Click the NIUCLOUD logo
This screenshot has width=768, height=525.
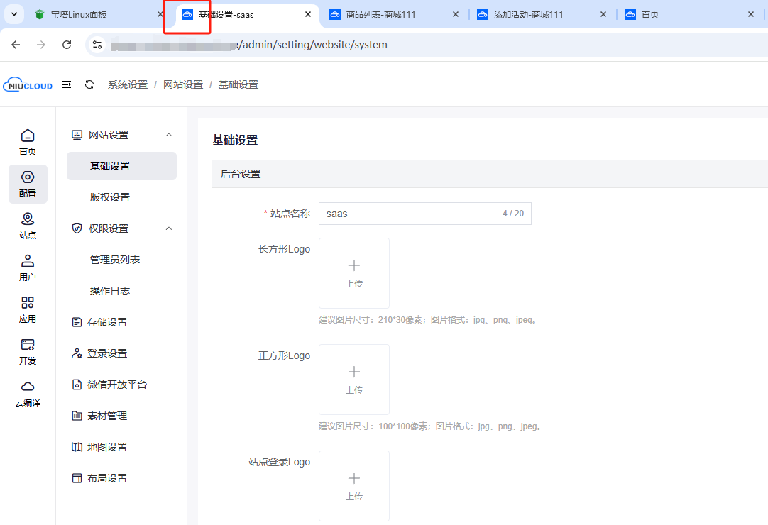(x=28, y=84)
